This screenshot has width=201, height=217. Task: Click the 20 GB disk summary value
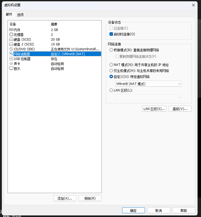pyautogui.click(x=55, y=40)
